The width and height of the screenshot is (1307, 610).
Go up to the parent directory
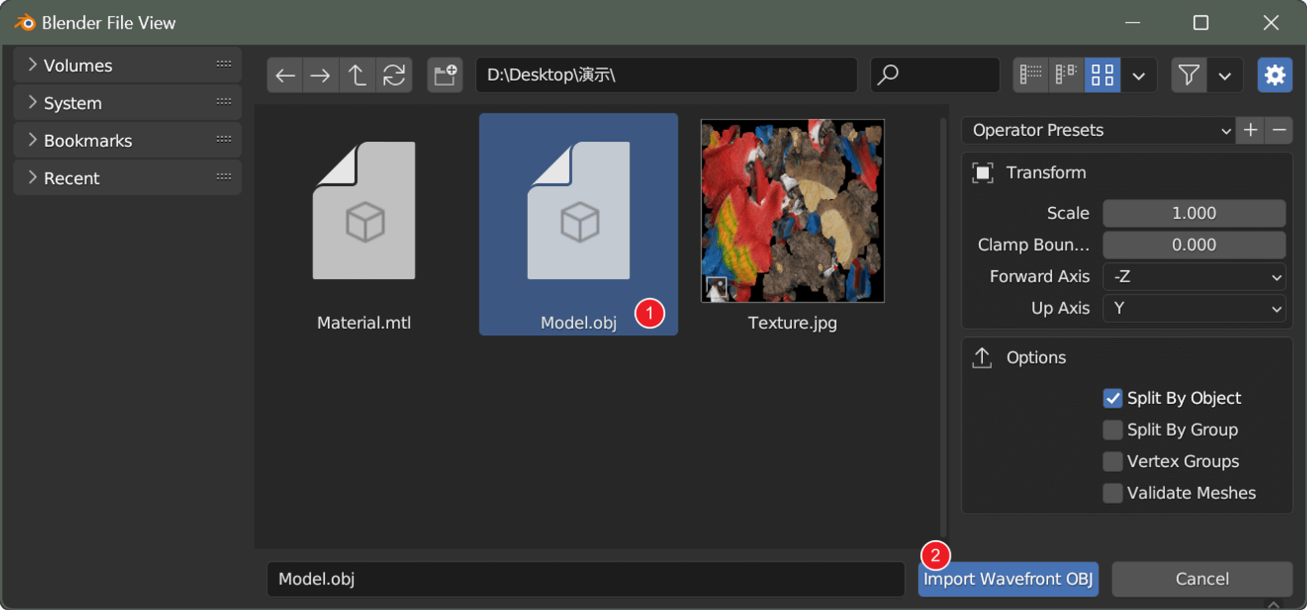point(357,75)
